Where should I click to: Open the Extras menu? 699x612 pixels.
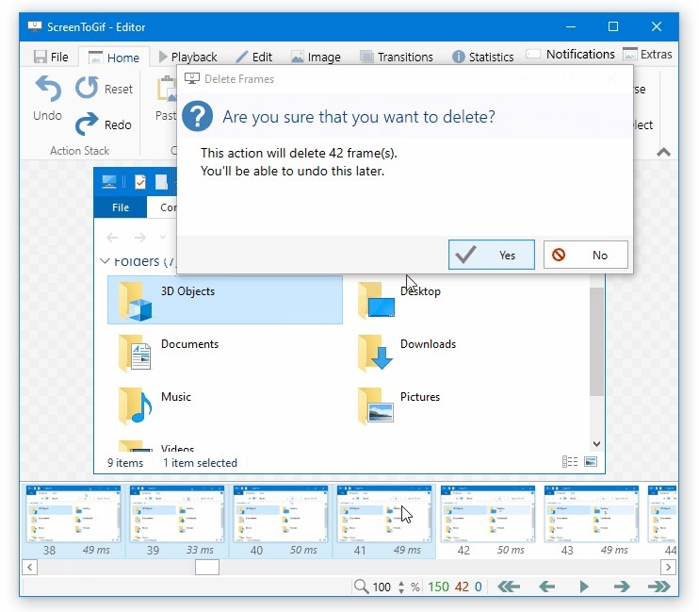pyautogui.click(x=647, y=55)
